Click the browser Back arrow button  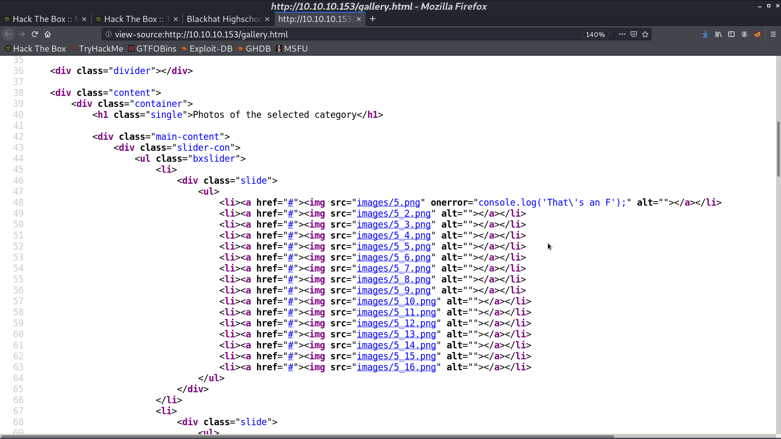pos(8,35)
